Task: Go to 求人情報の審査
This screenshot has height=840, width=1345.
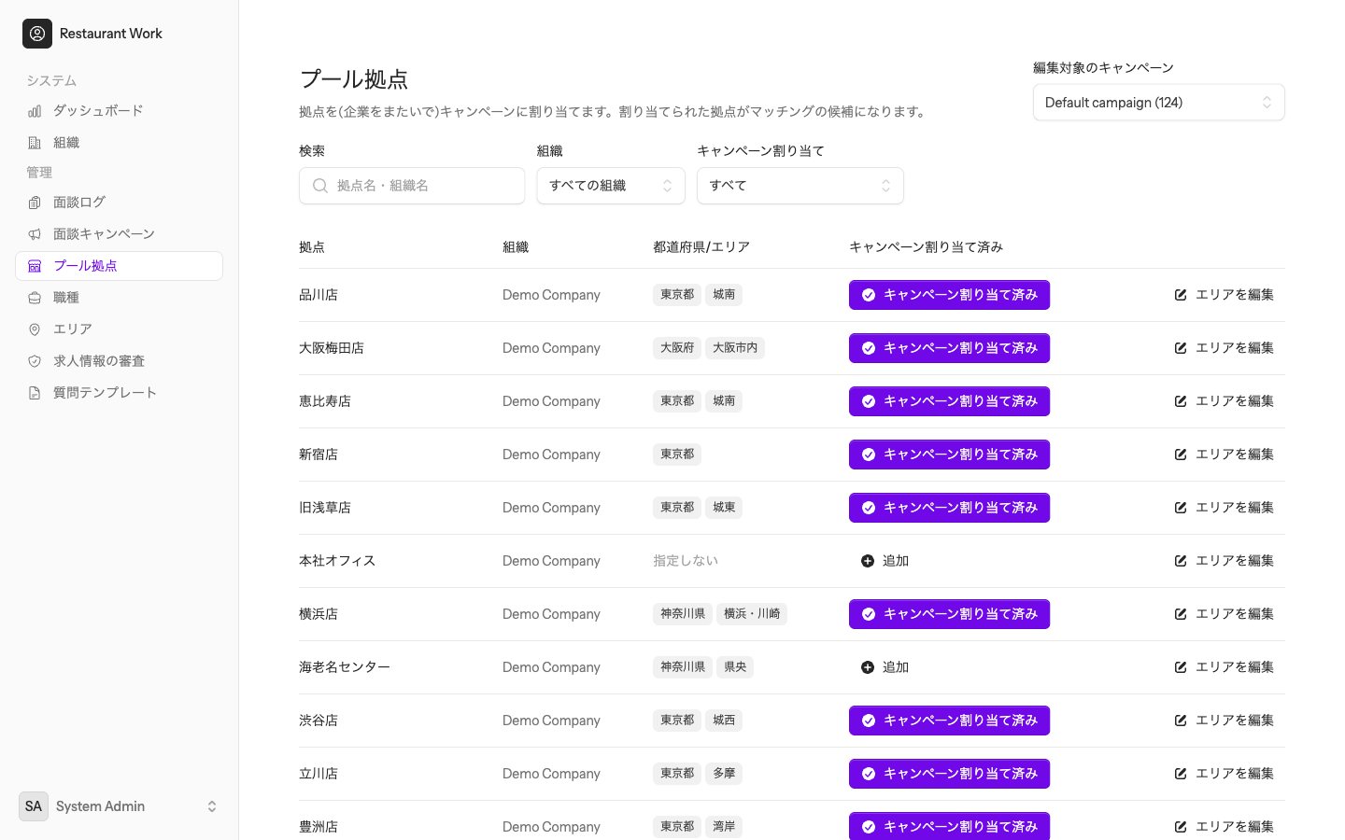Action: coord(120,361)
